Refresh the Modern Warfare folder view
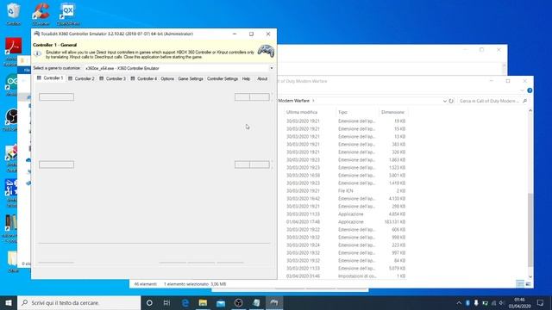The height and width of the screenshot is (310, 552). pos(451,101)
